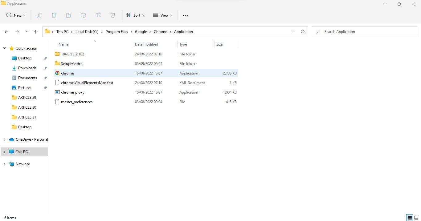Viewport: 421px width, 221px height.
Task: Click Chrome breadcrumb segment
Action: (x=161, y=32)
